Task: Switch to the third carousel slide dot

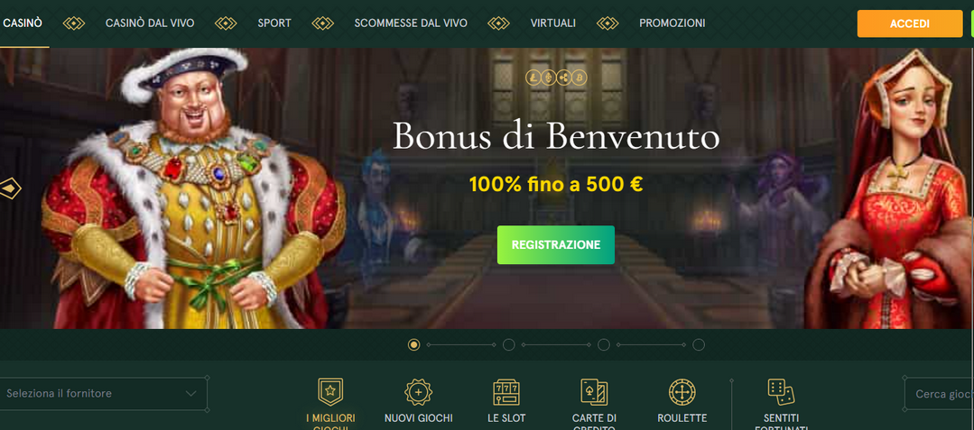Action: [x=603, y=345]
